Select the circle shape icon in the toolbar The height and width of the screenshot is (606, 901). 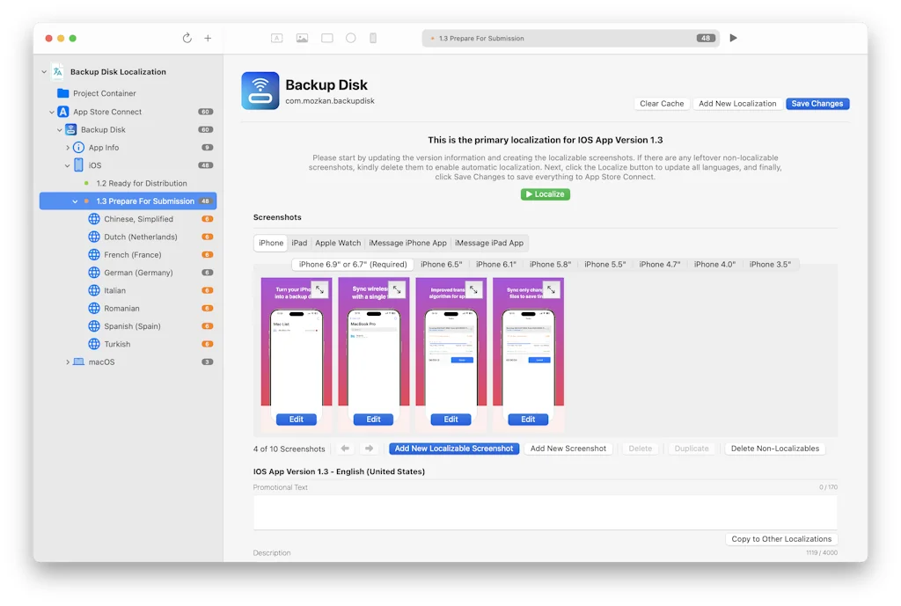click(x=350, y=38)
